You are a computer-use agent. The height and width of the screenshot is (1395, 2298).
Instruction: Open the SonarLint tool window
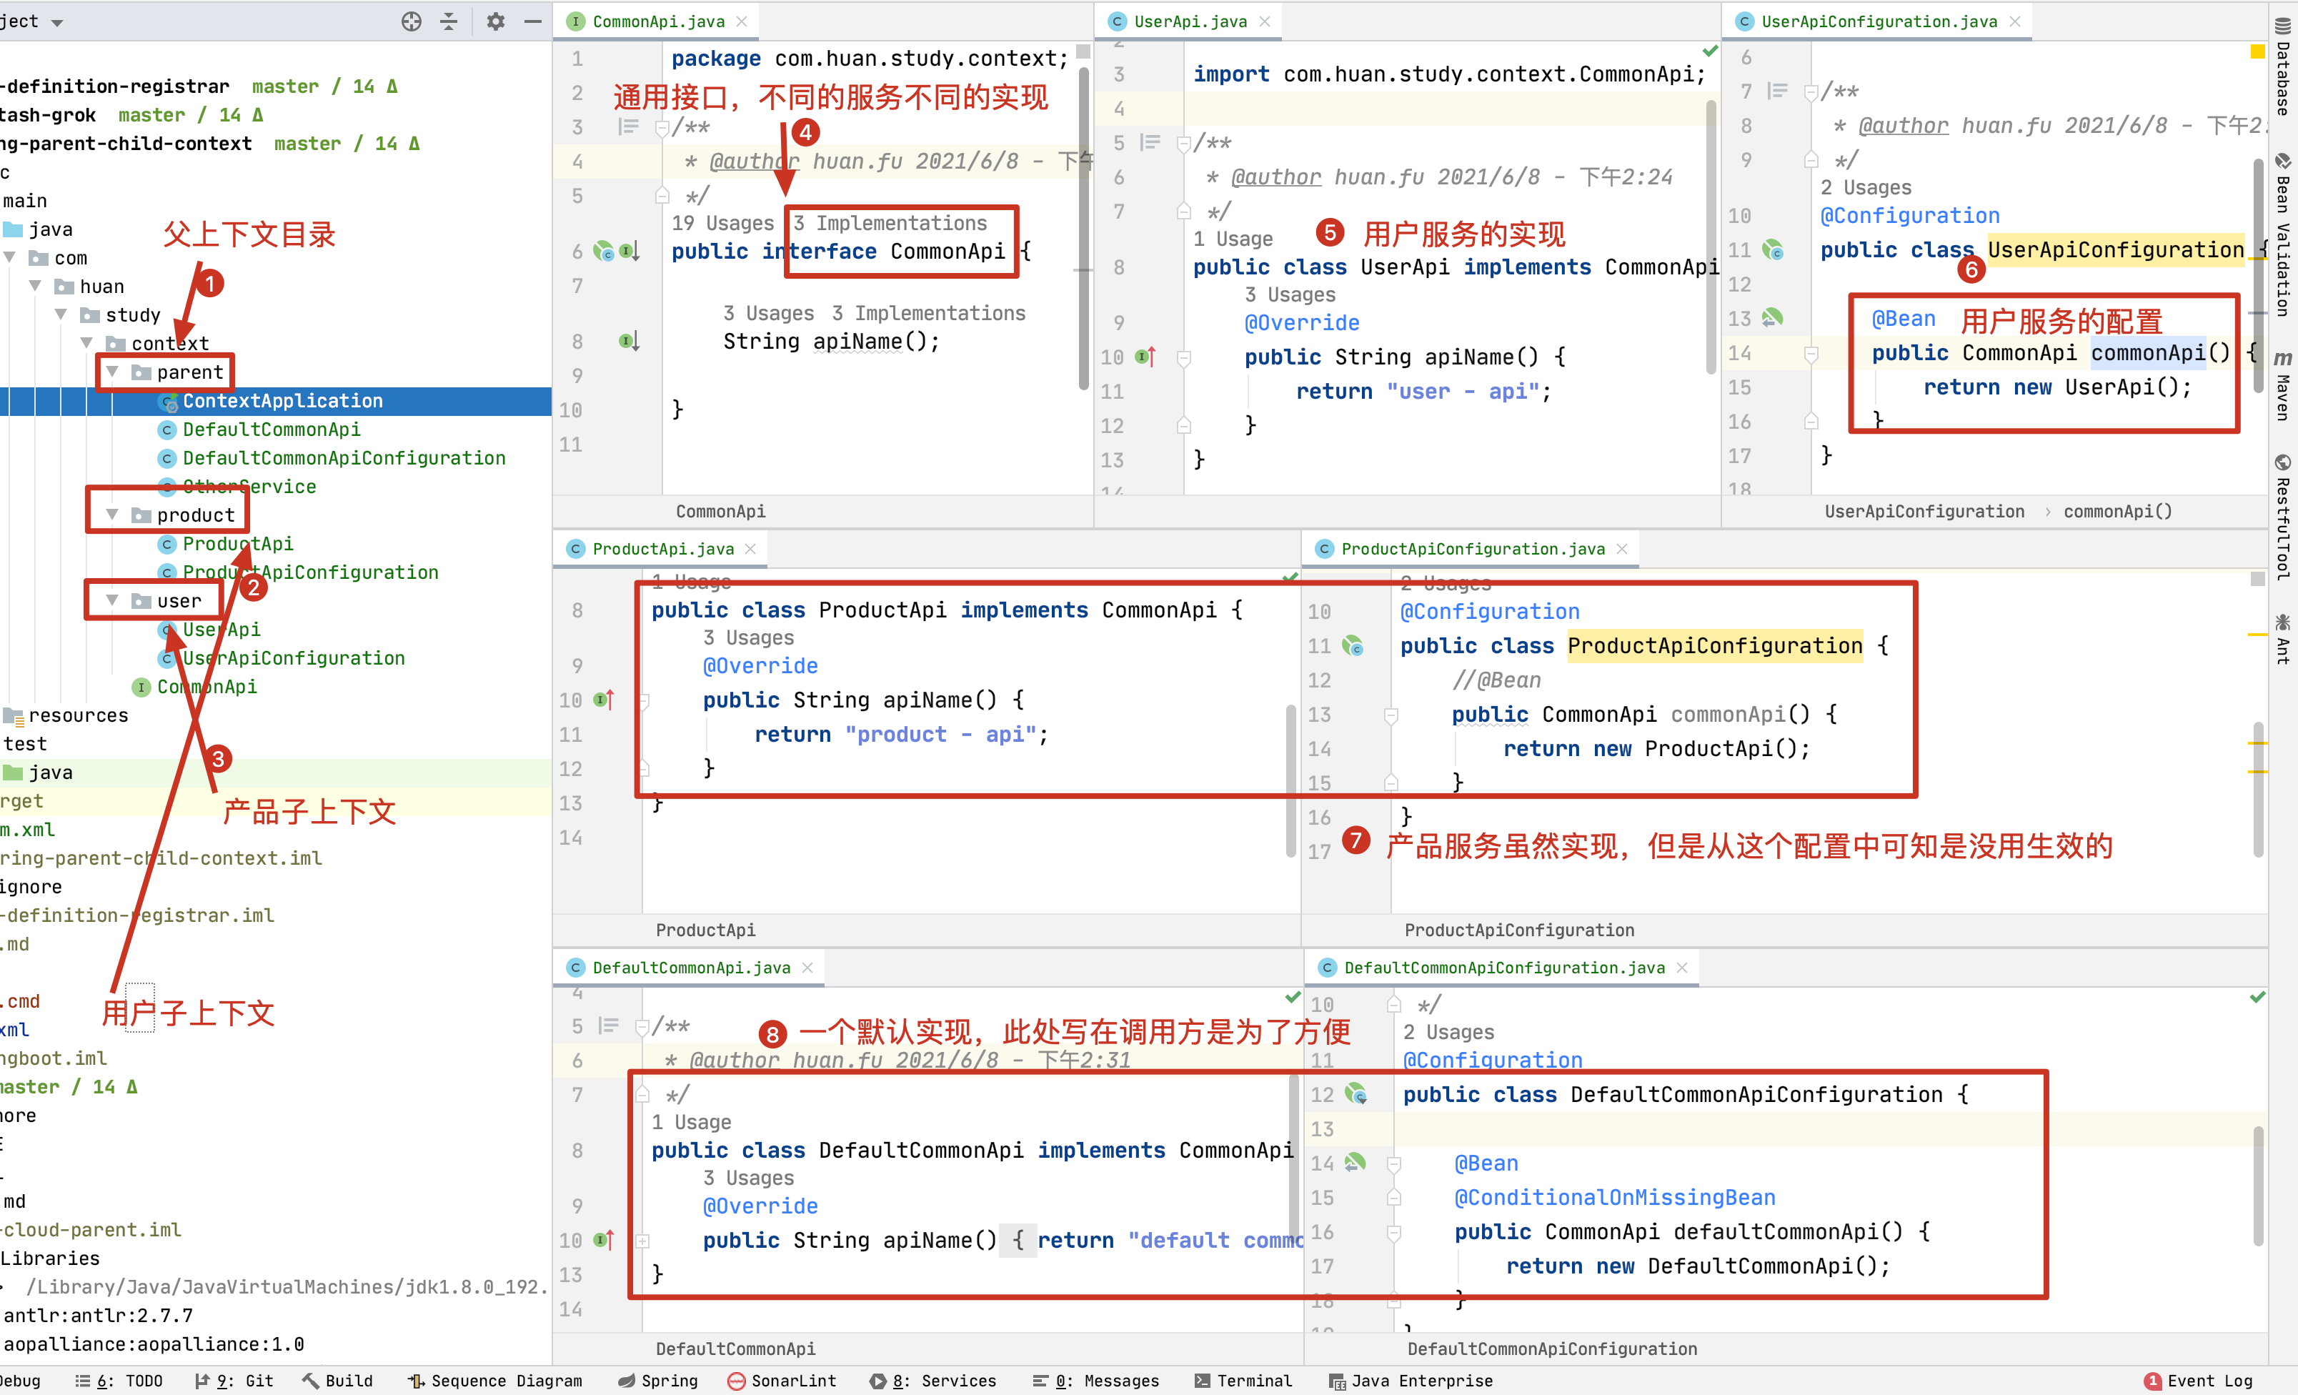[x=782, y=1381]
